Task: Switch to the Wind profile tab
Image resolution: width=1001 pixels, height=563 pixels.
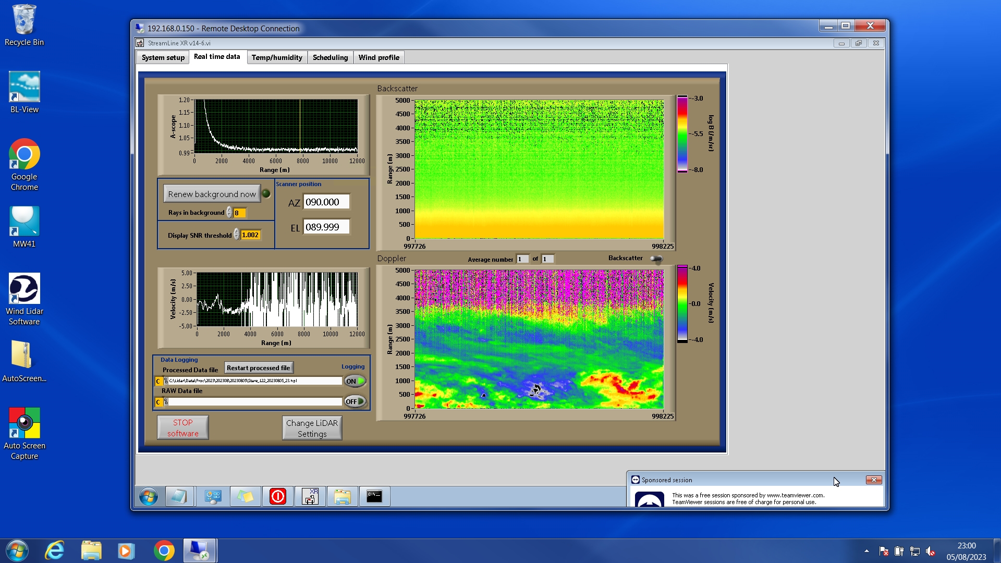Action: (379, 57)
